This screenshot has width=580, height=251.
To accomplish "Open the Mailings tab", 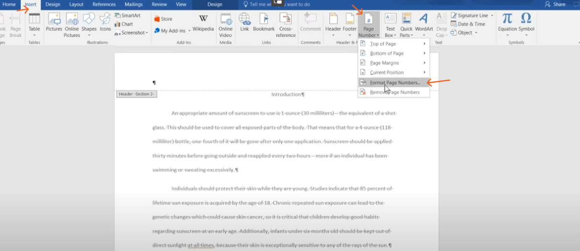I will tap(134, 4).
